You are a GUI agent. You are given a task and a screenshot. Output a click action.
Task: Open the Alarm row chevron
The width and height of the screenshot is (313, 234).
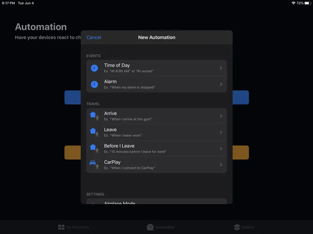pyautogui.click(x=221, y=84)
